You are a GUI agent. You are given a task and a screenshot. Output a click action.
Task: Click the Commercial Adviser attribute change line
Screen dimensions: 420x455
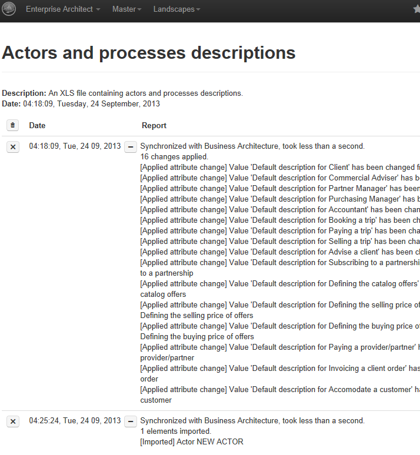tap(279, 178)
